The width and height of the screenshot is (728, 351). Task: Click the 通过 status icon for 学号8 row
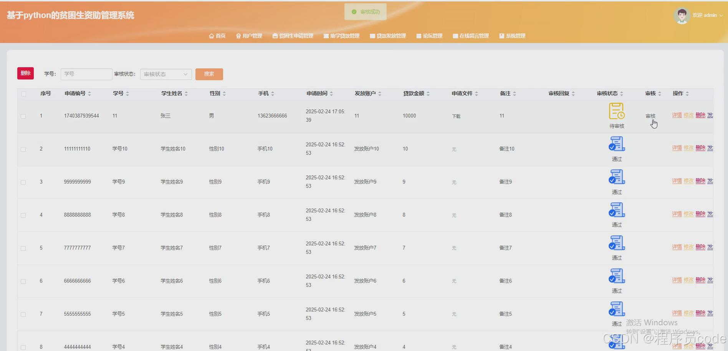click(x=617, y=210)
